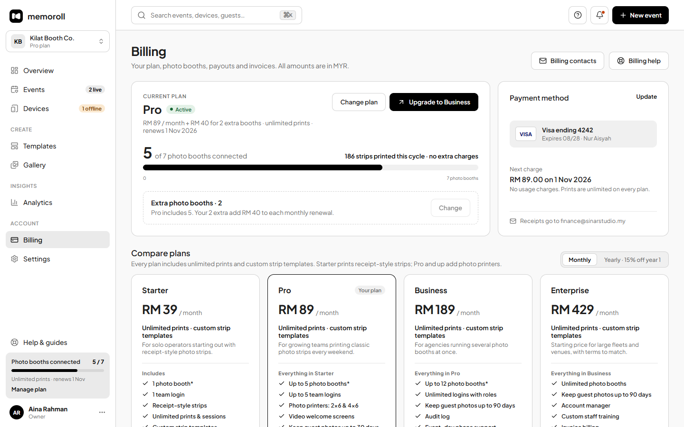Image resolution: width=684 pixels, height=427 pixels.
Task: Click the Help & guides lifebuoy icon
Action: pyautogui.click(x=15, y=343)
